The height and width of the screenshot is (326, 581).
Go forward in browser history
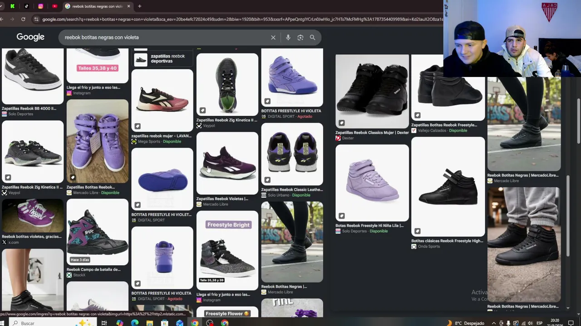point(12,19)
